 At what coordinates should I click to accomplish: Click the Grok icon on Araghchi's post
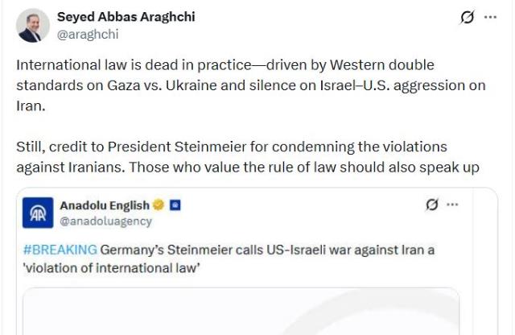point(467,18)
